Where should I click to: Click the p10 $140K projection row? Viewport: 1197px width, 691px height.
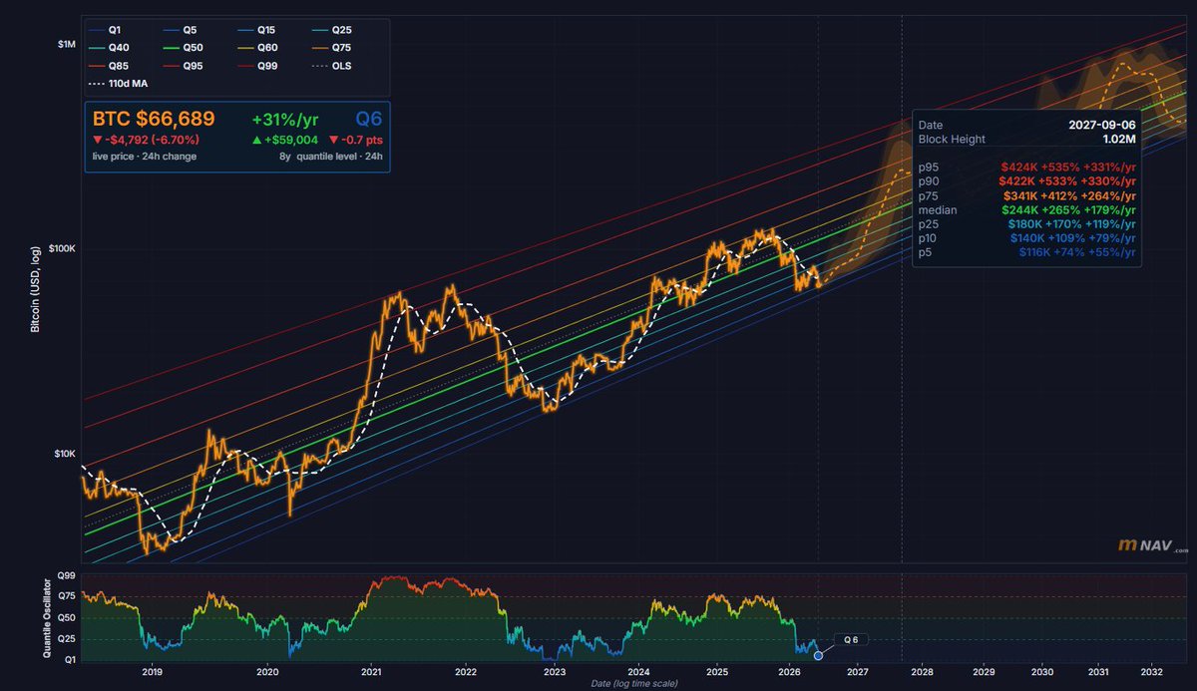tap(1027, 238)
